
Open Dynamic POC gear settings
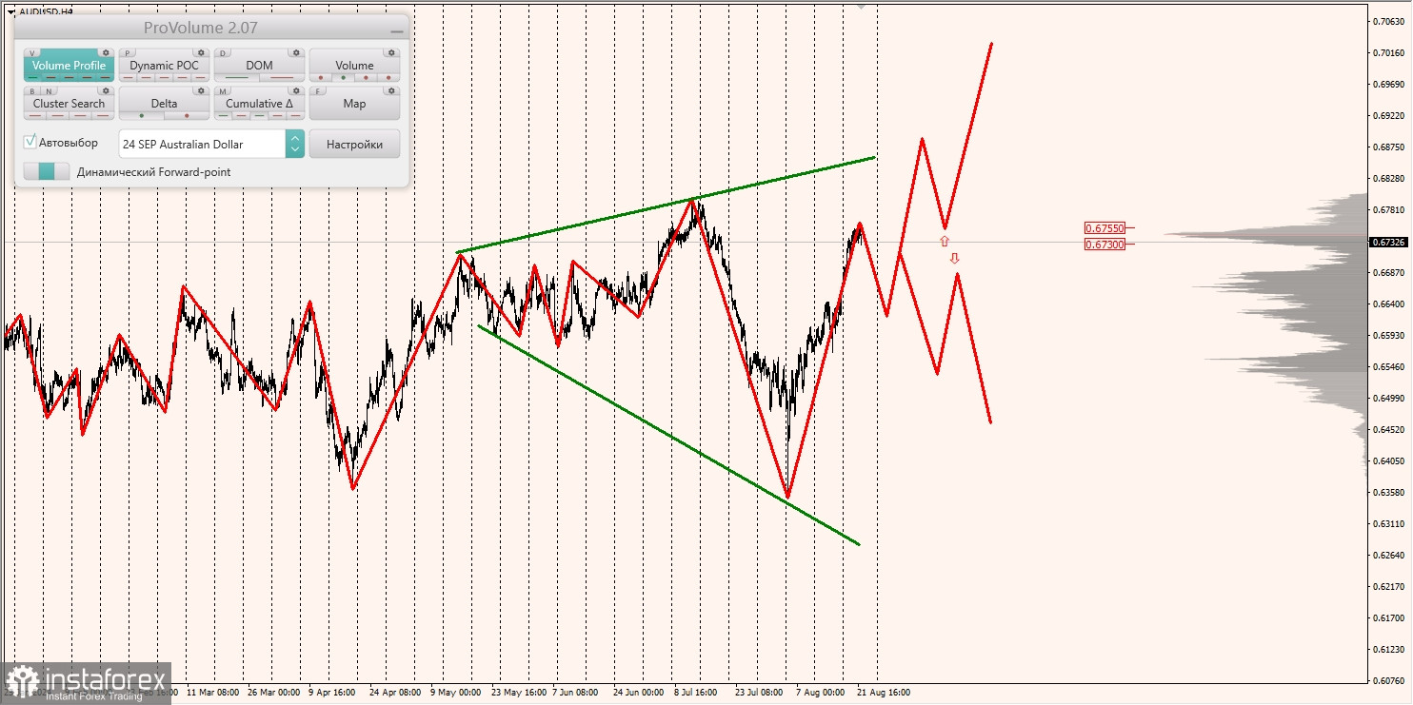201,52
